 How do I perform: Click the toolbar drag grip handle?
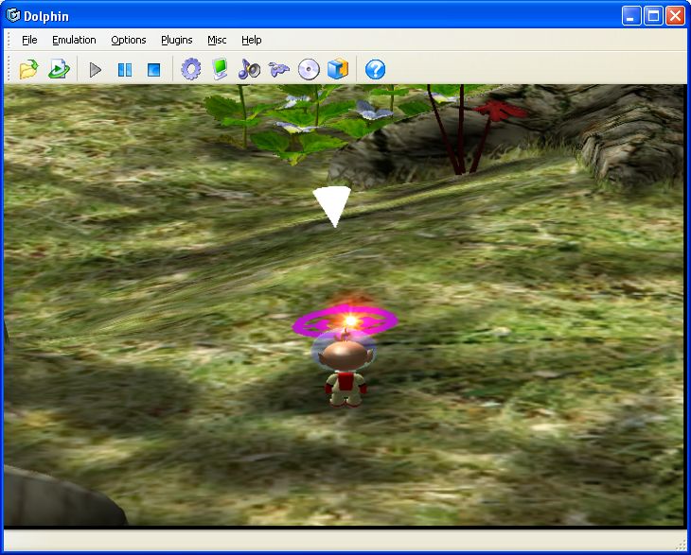click(9, 70)
